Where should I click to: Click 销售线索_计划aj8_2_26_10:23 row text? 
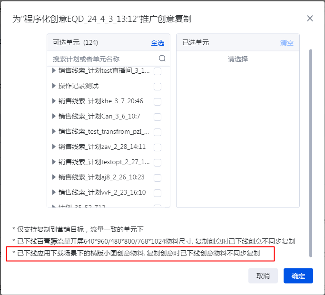tap(101, 177)
